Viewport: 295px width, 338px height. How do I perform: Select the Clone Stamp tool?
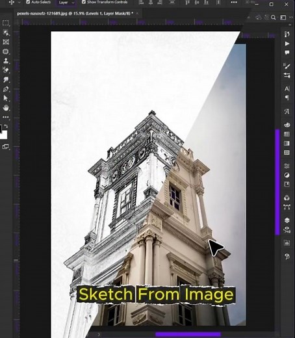(6, 60)
